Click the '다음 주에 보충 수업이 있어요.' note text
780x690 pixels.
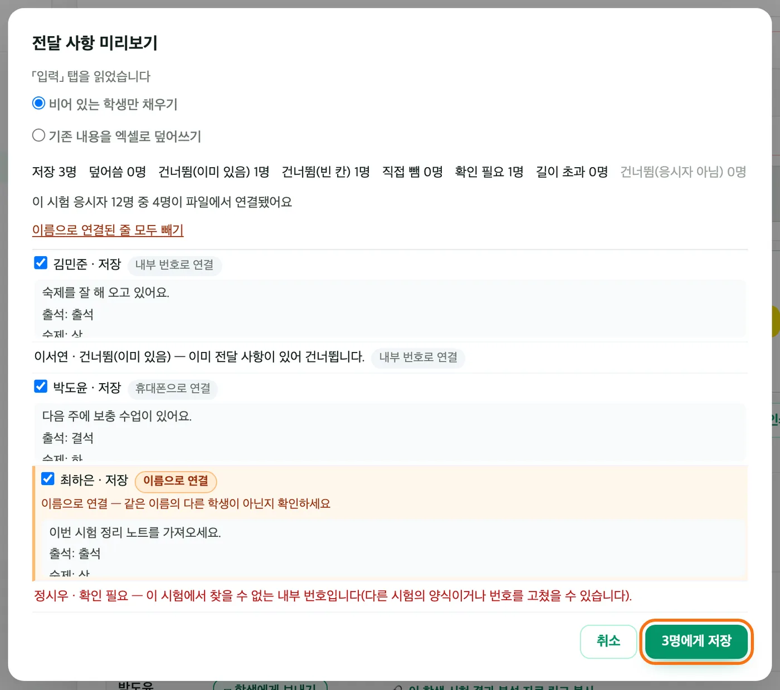point(117,416)
